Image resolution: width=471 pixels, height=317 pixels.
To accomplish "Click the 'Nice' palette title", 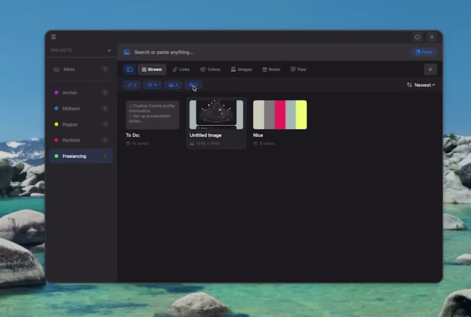I will (258, 135).
